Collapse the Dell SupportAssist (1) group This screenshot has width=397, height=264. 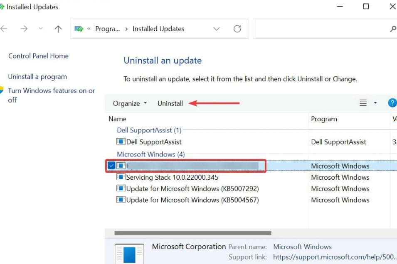point(149,130)
